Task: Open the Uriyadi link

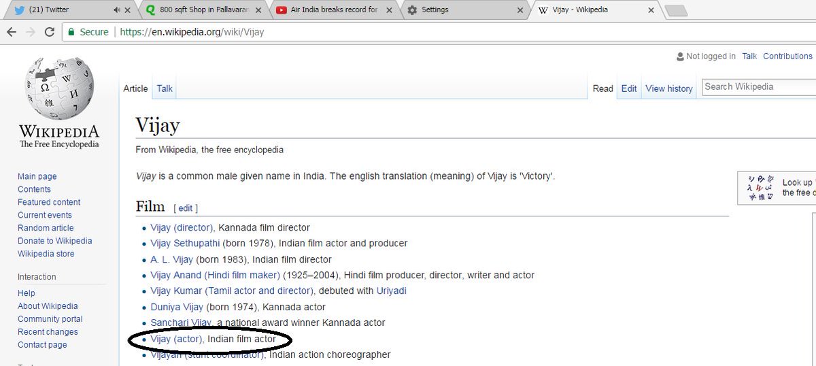Action: tap(392, 290)
